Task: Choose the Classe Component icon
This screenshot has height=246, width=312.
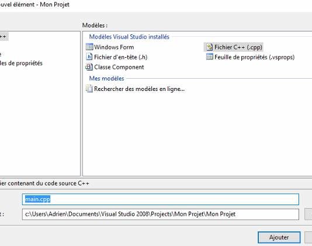Action: [x=89, y=67]
